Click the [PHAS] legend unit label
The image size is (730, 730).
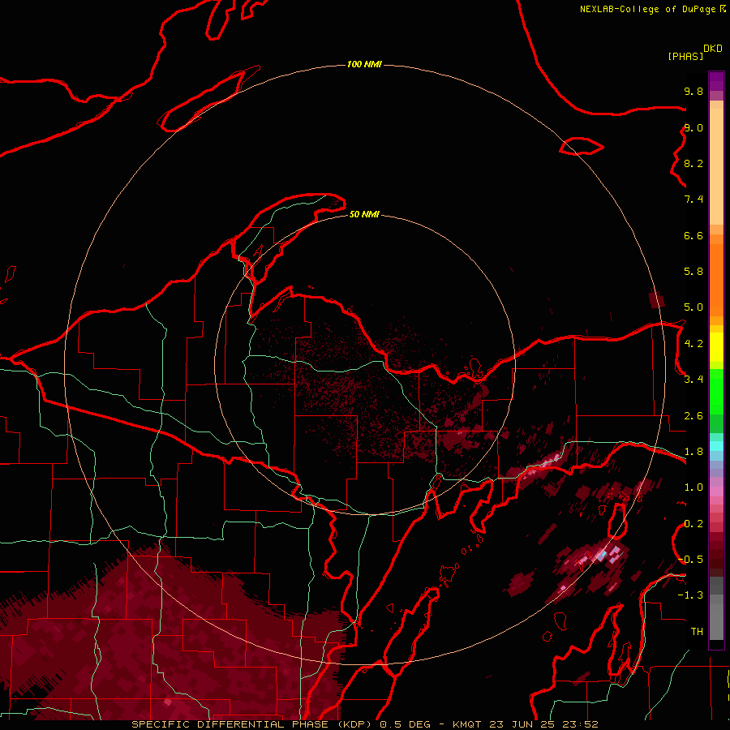(685, 57)
